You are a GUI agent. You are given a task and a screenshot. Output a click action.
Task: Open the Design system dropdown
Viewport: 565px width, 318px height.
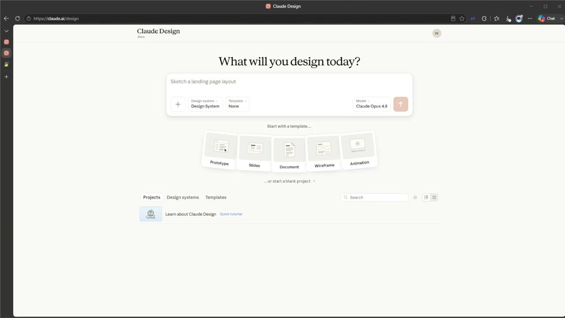pos(205,104)
